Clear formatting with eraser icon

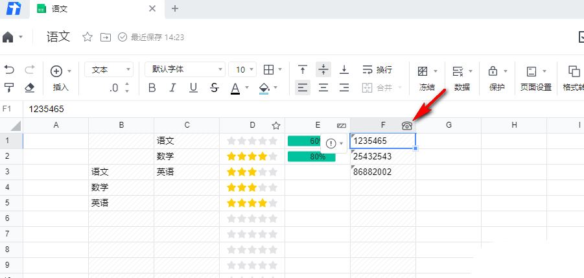pyautogui.click(x=29, y=87)
